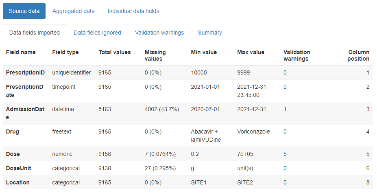Click the Max value column header

(251, 52)
